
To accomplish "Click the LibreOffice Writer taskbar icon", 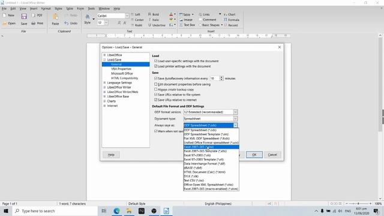I will 166,211.
